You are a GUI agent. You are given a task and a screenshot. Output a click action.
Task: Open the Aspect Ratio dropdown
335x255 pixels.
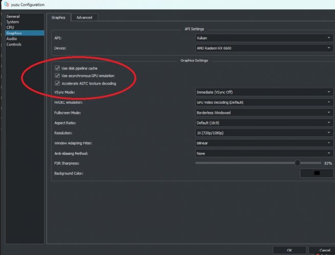click(264, 123)
